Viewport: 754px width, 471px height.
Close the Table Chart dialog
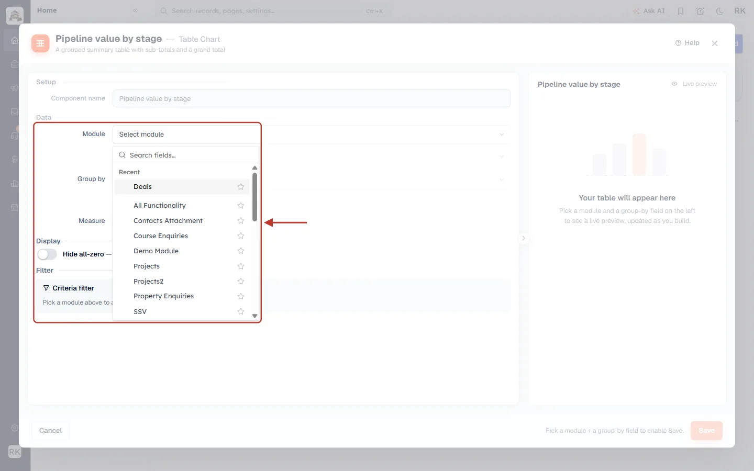tap(715, 43)
